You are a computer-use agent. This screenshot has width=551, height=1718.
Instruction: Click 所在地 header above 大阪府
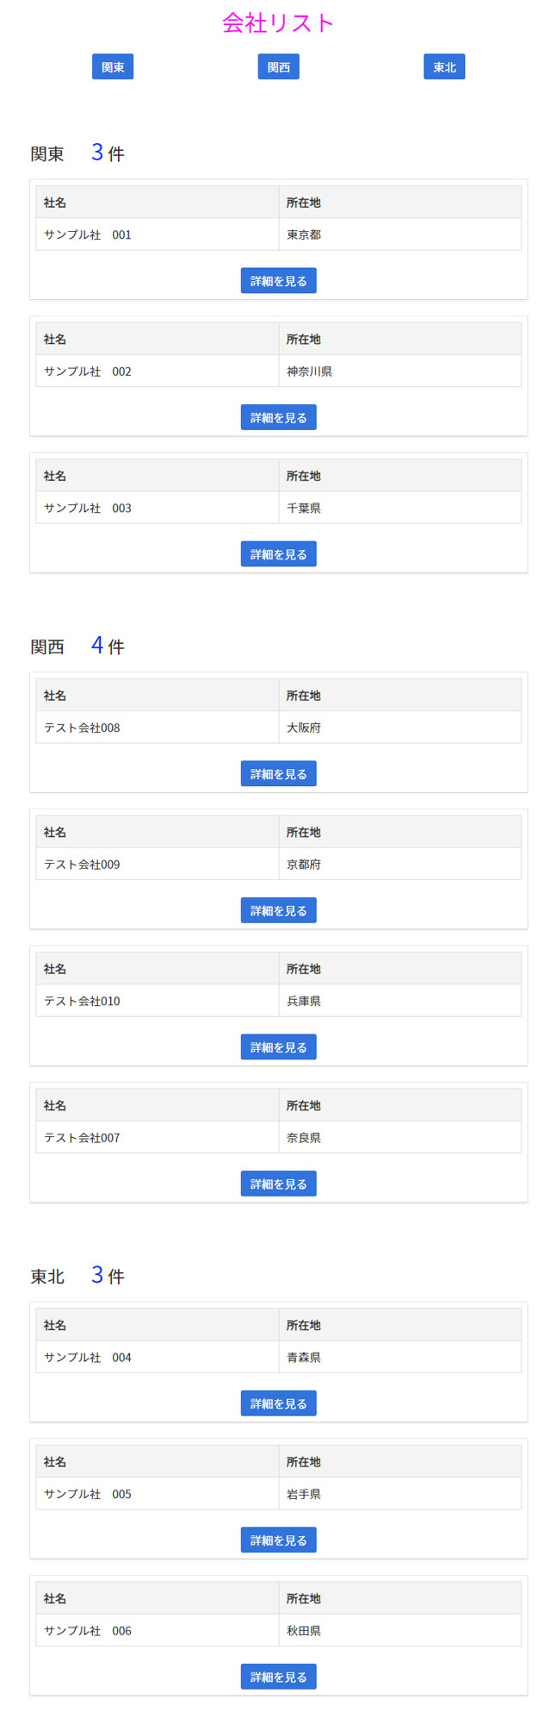pyautogui.click(x=400, y=696)
